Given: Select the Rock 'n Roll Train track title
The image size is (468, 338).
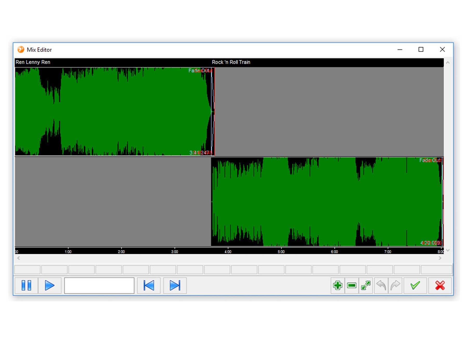Looking at the screenshot, I should pos(231,62).
